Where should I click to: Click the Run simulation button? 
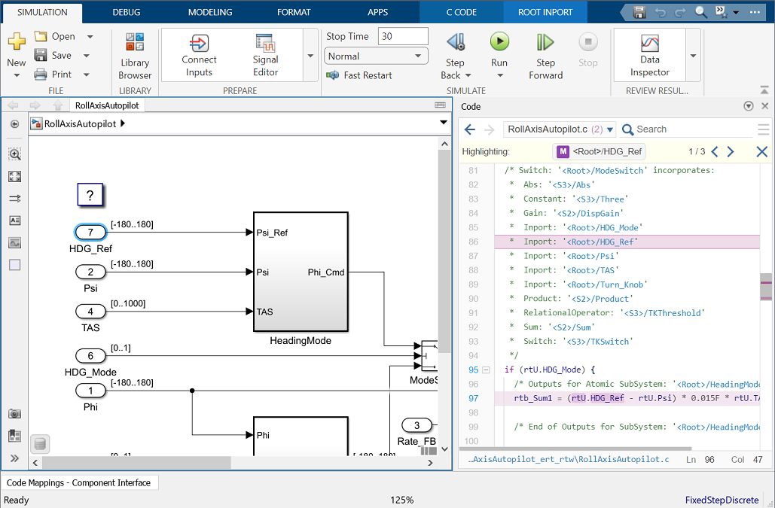[x=499, y=43]
